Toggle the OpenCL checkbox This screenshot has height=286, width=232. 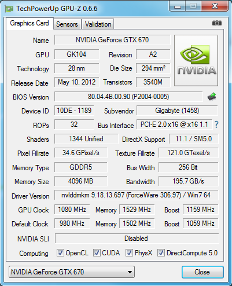[60, 253]
